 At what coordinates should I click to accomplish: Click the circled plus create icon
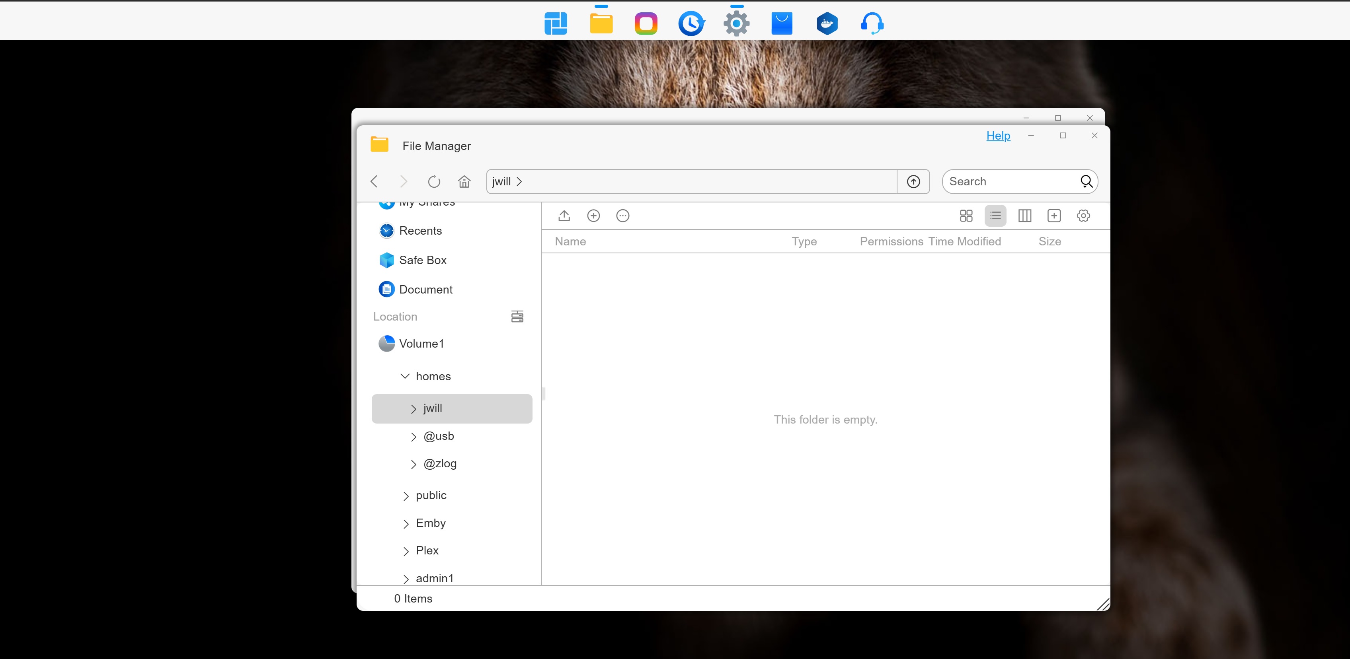coord(593,216)
